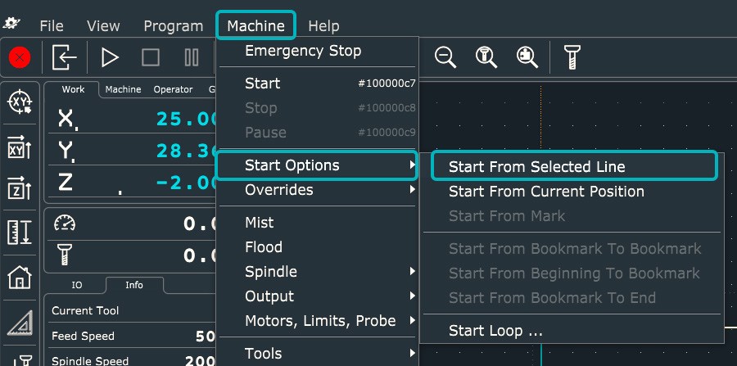Image resolution: width=737 pixels, height=366 pixels.
Task: Click the Z measure sidebar icon
Action: tap(20, 191)
